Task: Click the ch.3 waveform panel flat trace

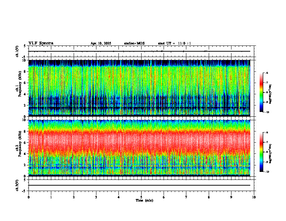Action: (x=139, y=185)
